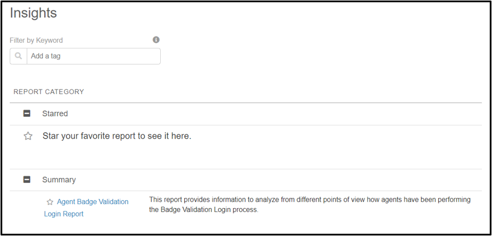Image resolution: width=492 pixels, height=236 pixels.
Task: Click 'the Badge Validation Login process' description line
Action: [204, 210]
